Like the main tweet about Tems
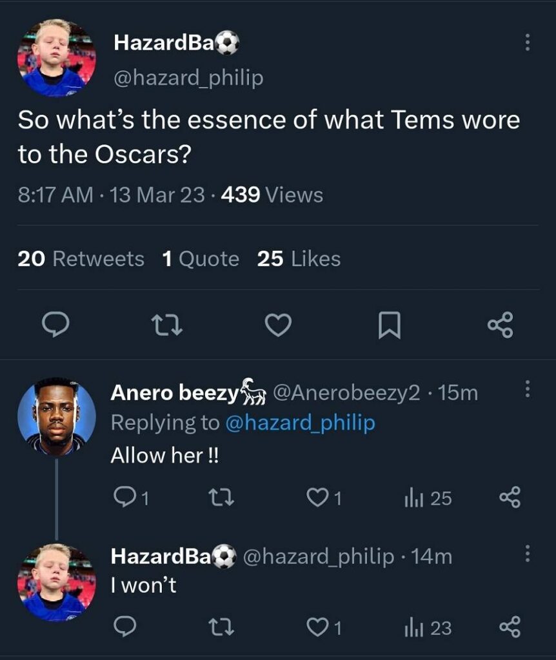Viewport: 556px width, 660px height. 278,325
